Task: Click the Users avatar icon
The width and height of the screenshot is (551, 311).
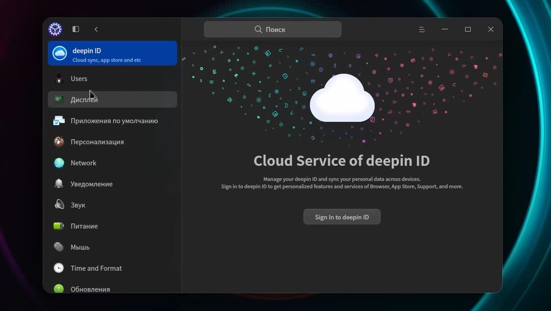Action: [59, 79]
